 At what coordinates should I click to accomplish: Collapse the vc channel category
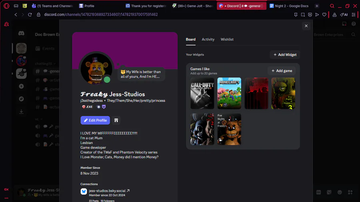click(38, 119)
